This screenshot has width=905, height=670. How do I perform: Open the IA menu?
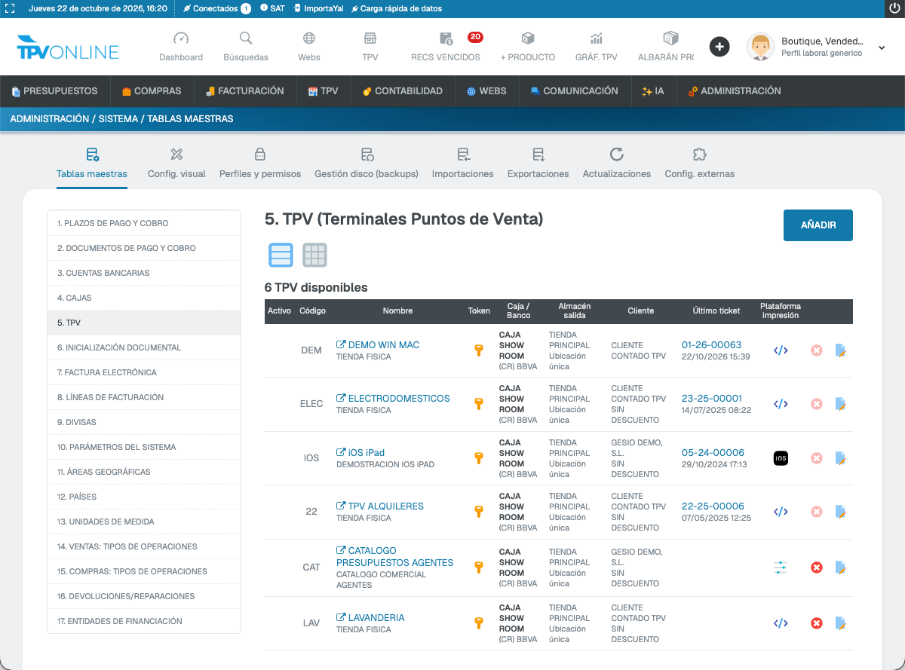[653, 91]
